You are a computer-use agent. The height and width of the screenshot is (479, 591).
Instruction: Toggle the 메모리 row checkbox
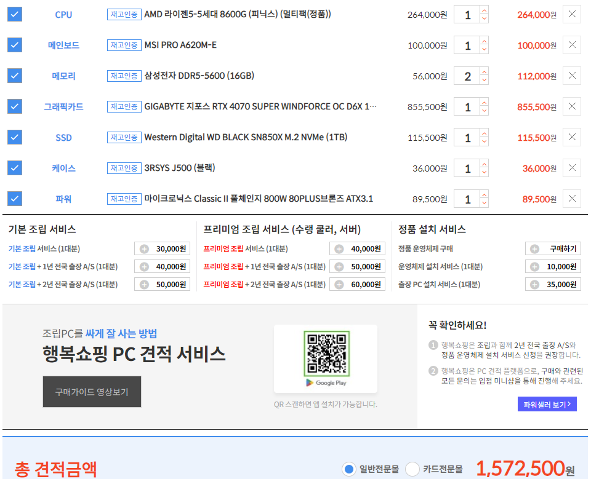[15, 76]
